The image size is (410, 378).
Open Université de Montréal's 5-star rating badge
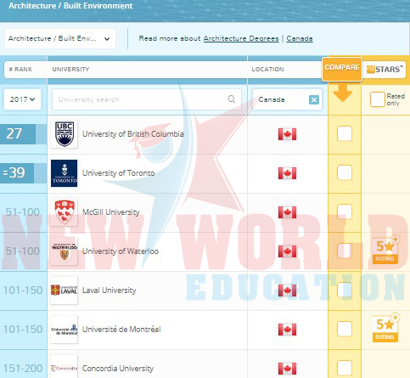coord(385,329)
